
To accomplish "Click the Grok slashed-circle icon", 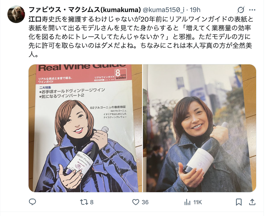I will point(241,10).
